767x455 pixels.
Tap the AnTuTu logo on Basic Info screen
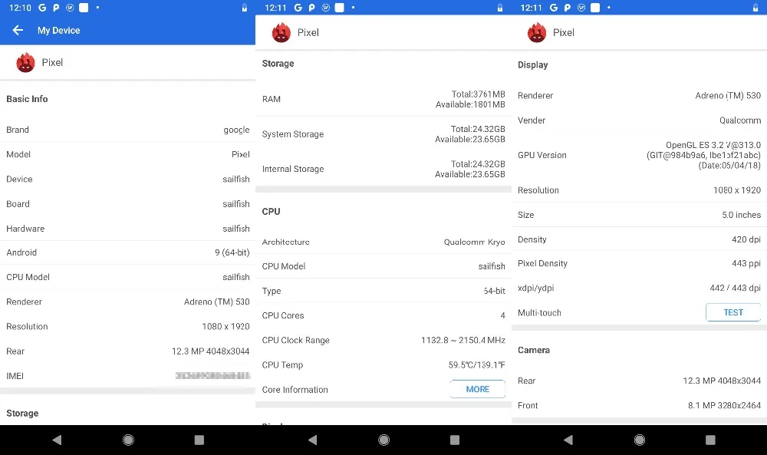[x=25, y=63]
